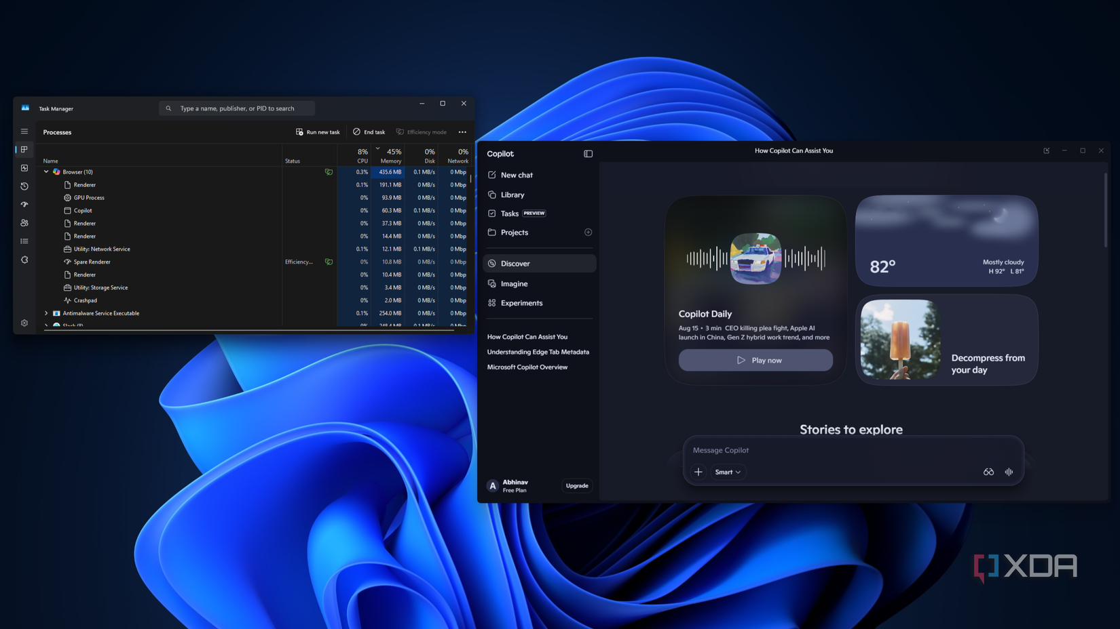Start a New chat in Copilot

click(539, 175)
